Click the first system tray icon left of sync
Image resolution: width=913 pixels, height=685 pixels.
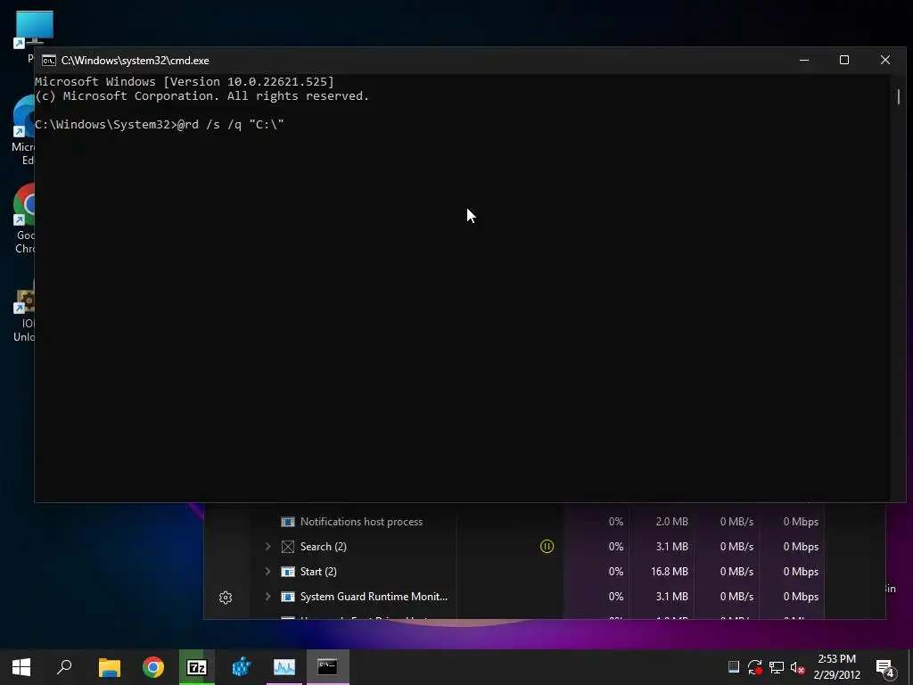point(734,666)
